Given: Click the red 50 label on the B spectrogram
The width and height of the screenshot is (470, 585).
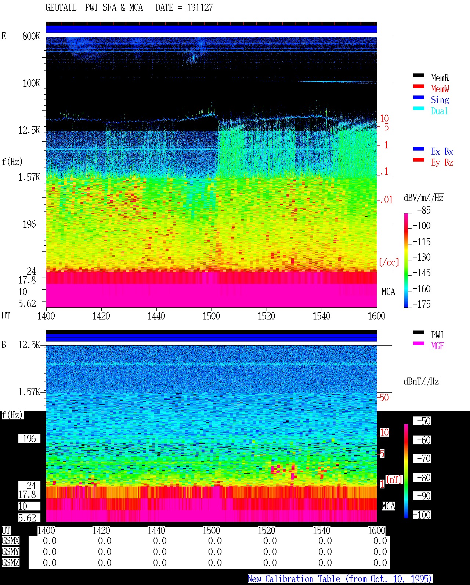Looking at the screenshot, I should (x=384, y=397).
